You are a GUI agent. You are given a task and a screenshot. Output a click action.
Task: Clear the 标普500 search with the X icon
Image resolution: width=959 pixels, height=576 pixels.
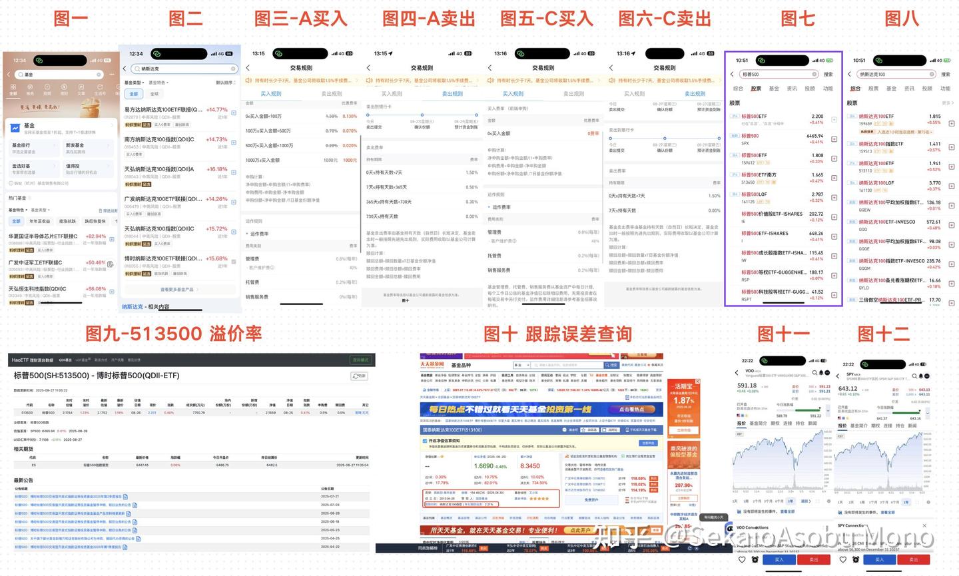[814, 75]
